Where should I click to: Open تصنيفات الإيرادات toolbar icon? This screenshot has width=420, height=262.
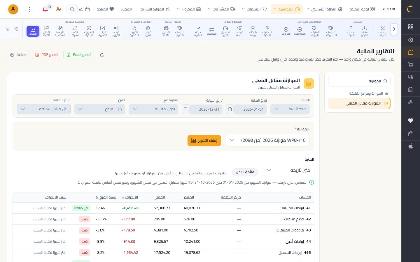[314, 31]
